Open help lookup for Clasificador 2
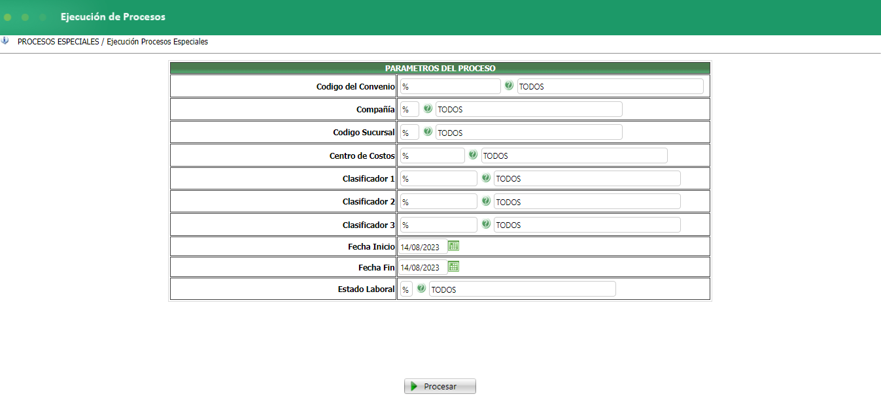 point(486,201)
